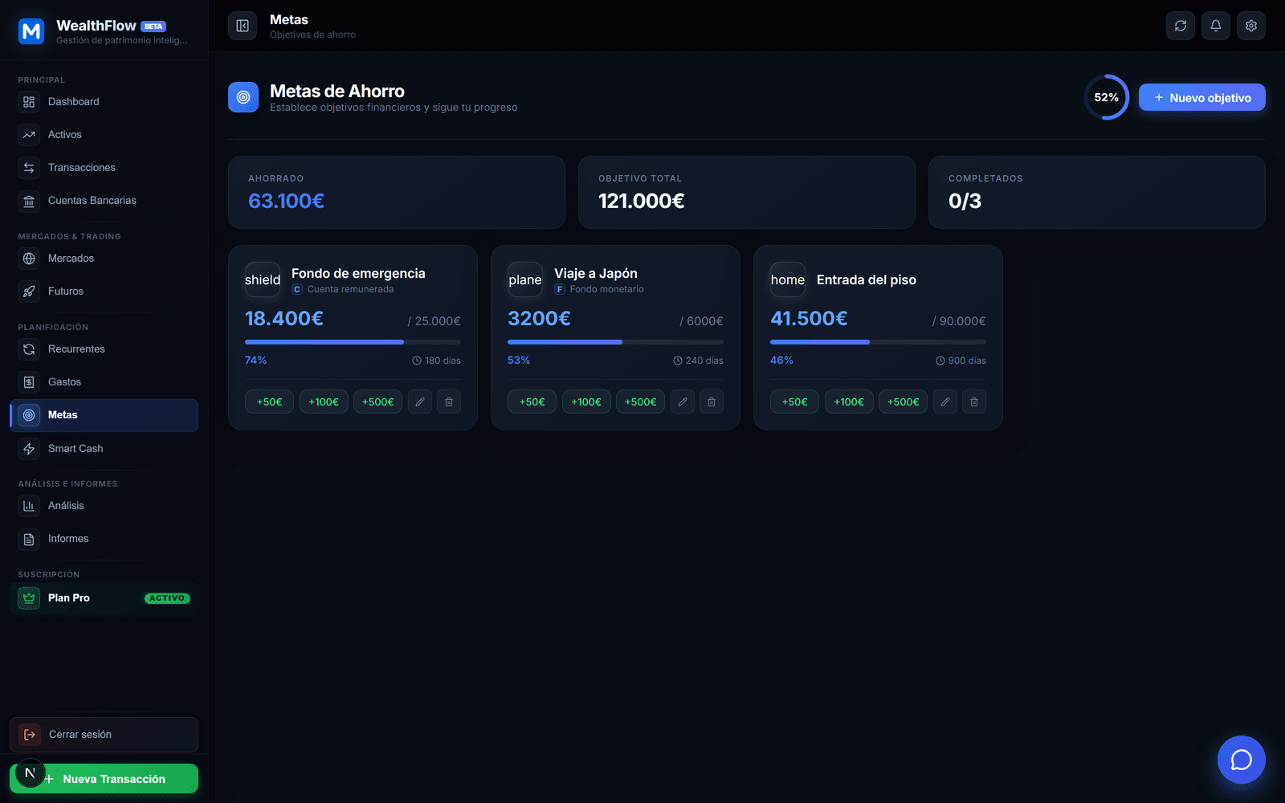Delete the Entrada del piso goal

974,401
